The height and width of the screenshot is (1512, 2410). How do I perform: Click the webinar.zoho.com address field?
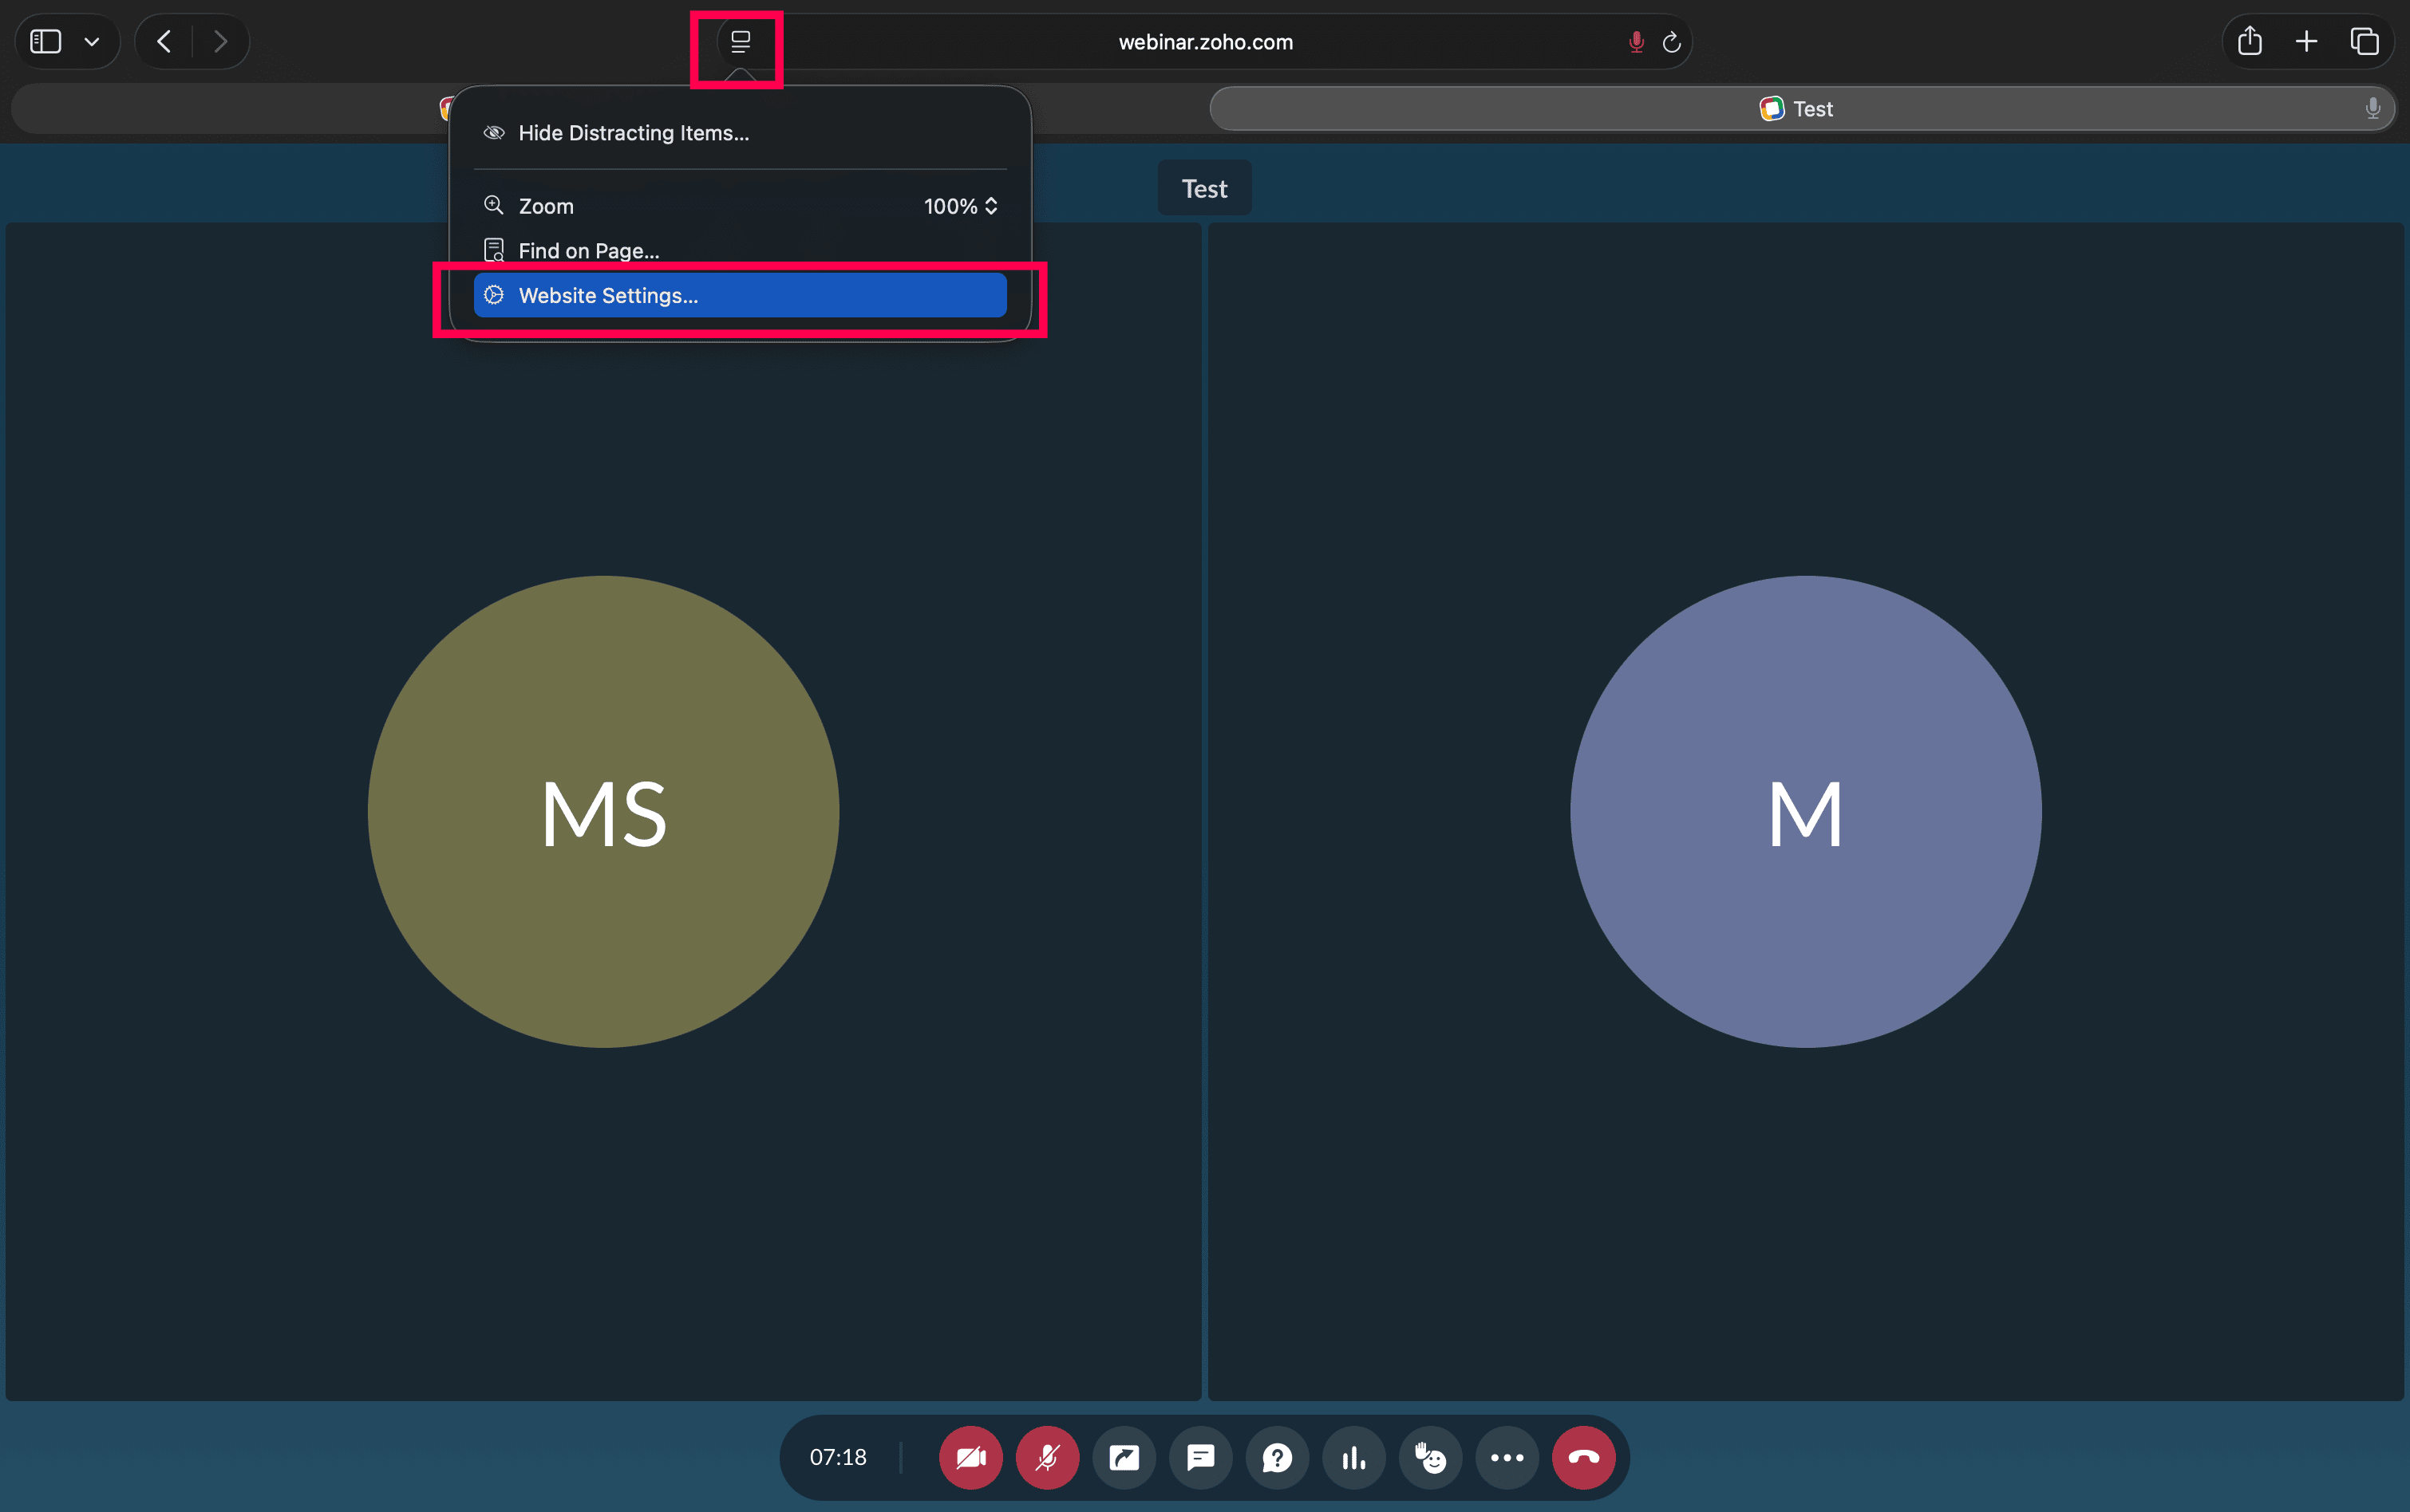coord(1206,42)
